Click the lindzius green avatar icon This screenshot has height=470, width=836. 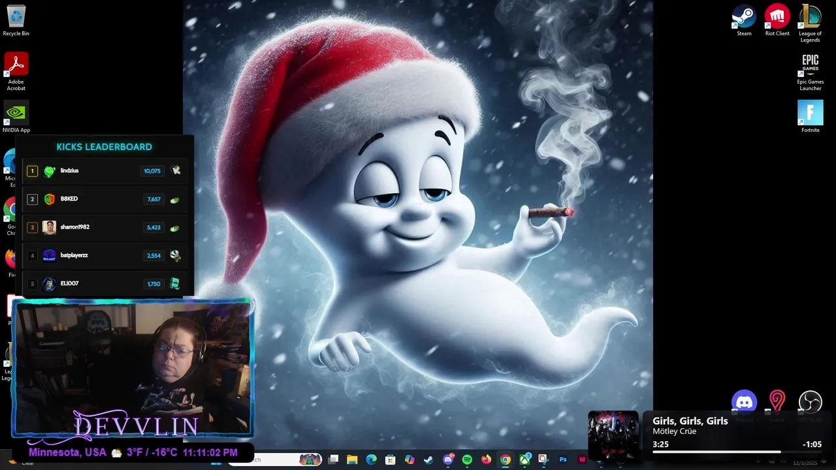[x=49, y=171]
